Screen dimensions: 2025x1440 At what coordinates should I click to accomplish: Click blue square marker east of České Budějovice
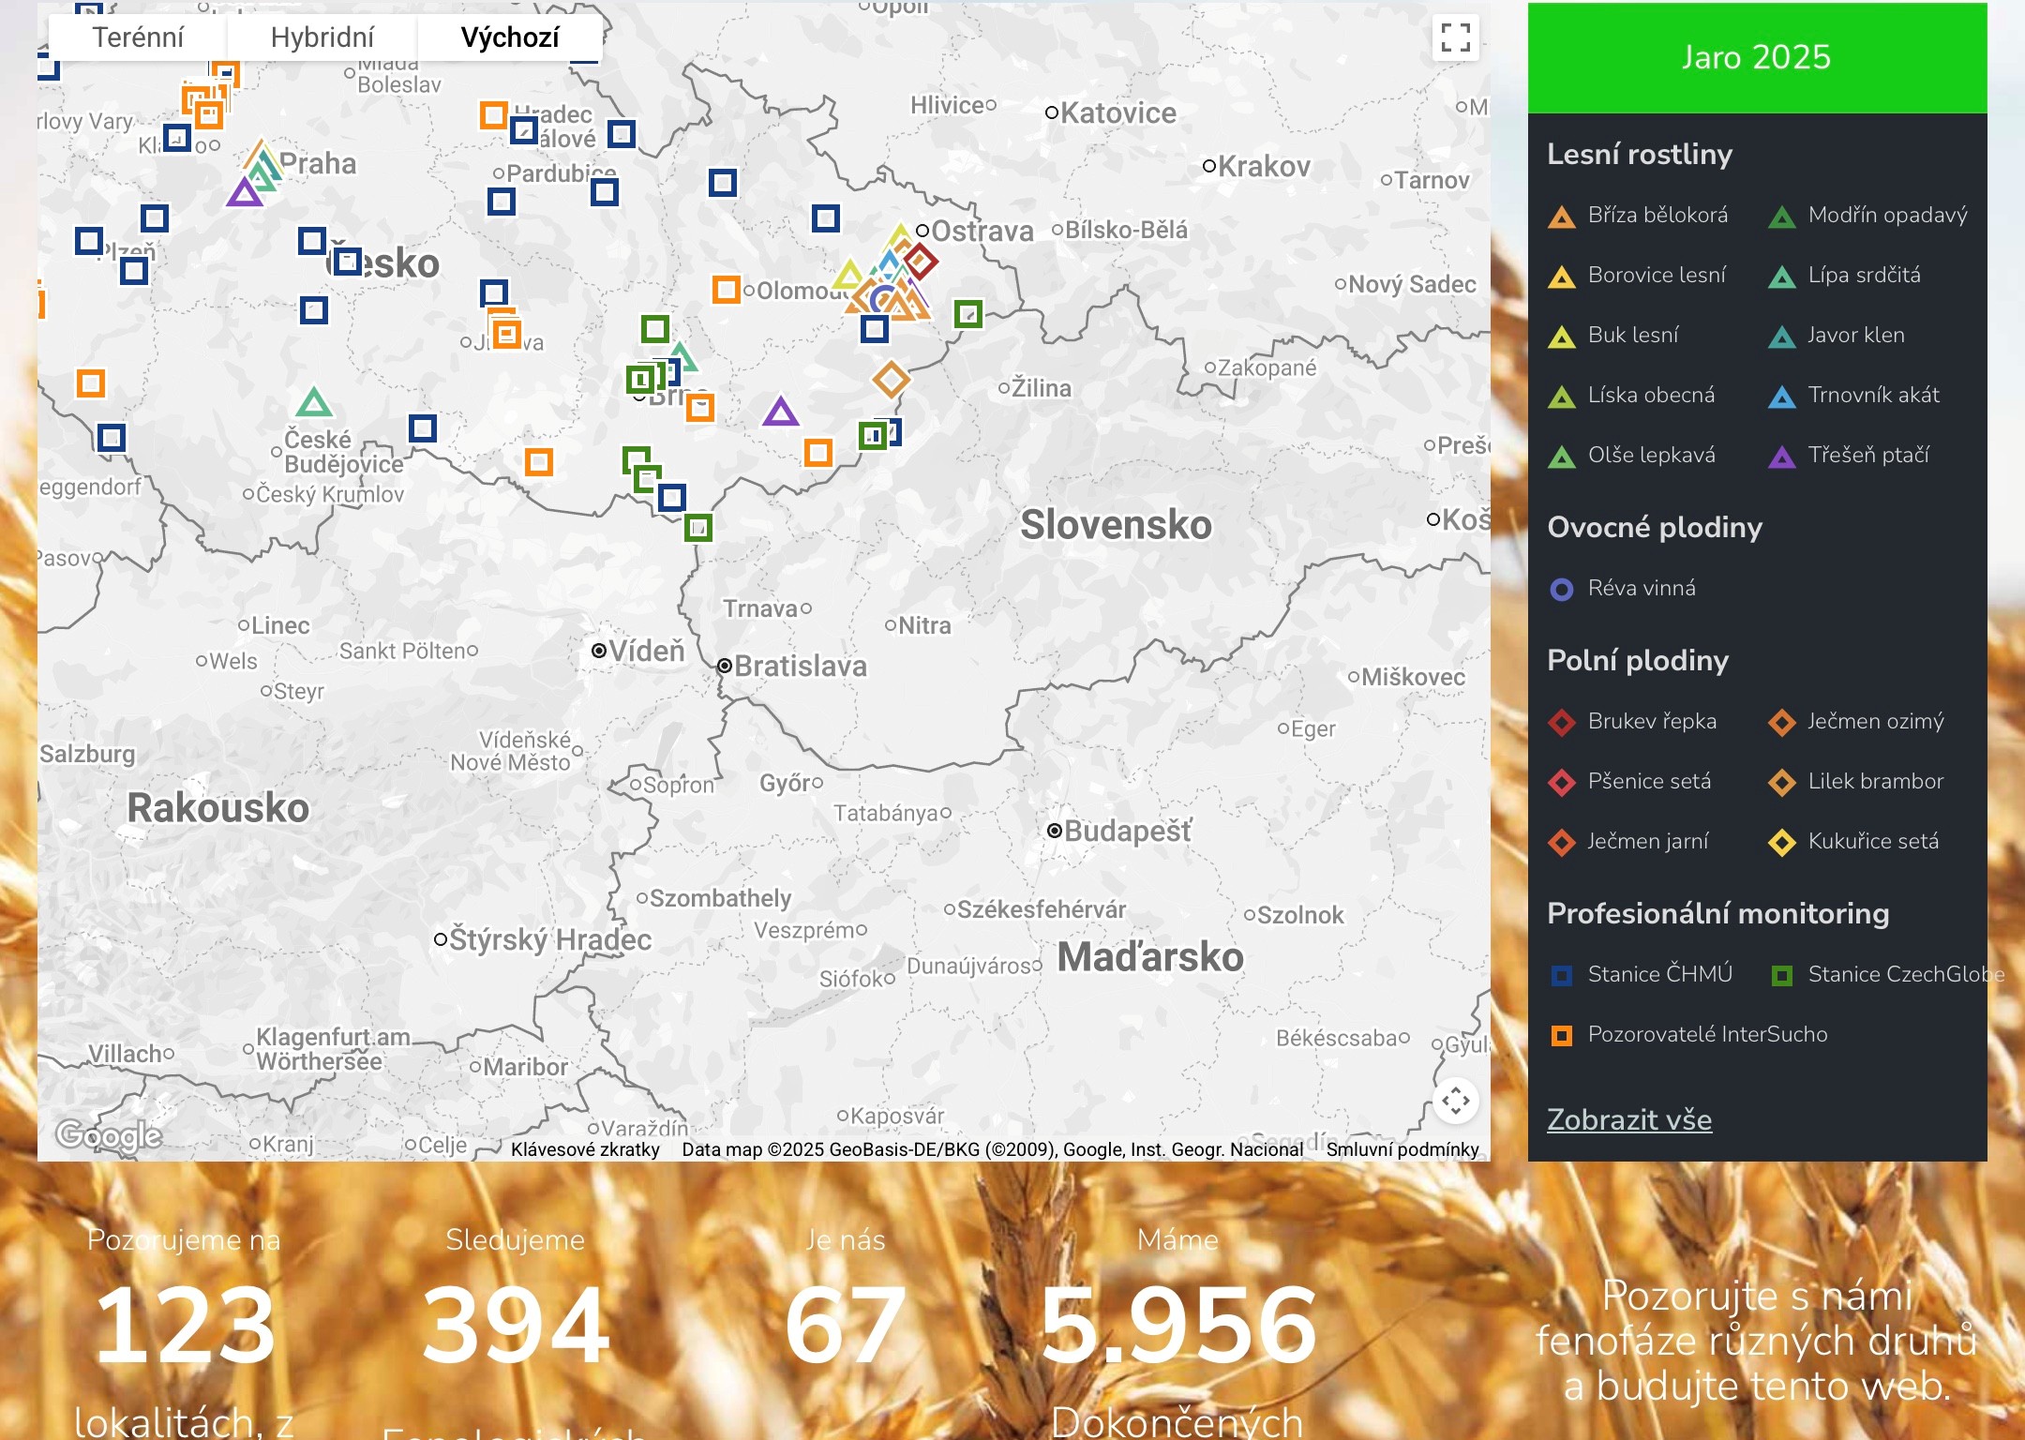tap(423, 428)
